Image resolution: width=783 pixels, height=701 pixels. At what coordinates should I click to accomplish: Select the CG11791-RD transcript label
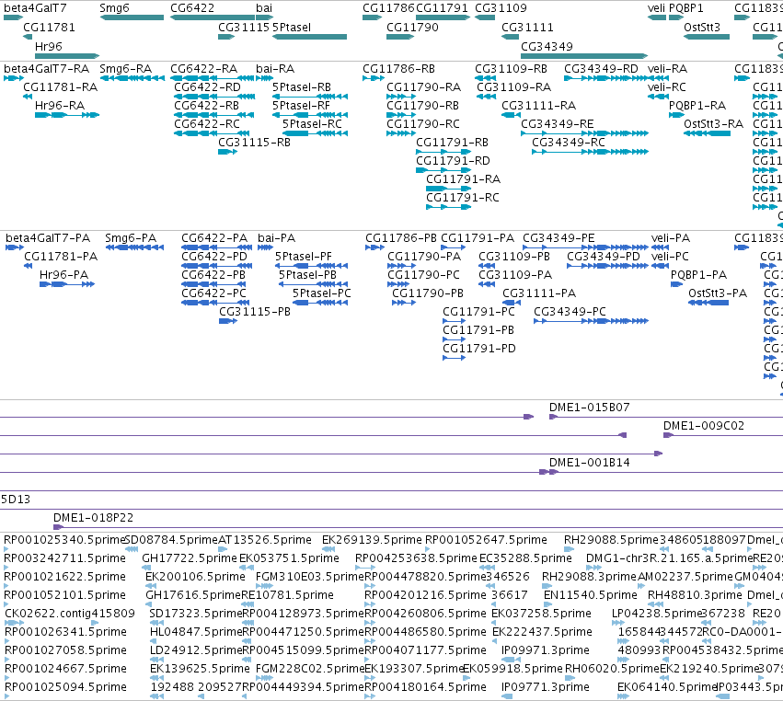click(453, 161)
